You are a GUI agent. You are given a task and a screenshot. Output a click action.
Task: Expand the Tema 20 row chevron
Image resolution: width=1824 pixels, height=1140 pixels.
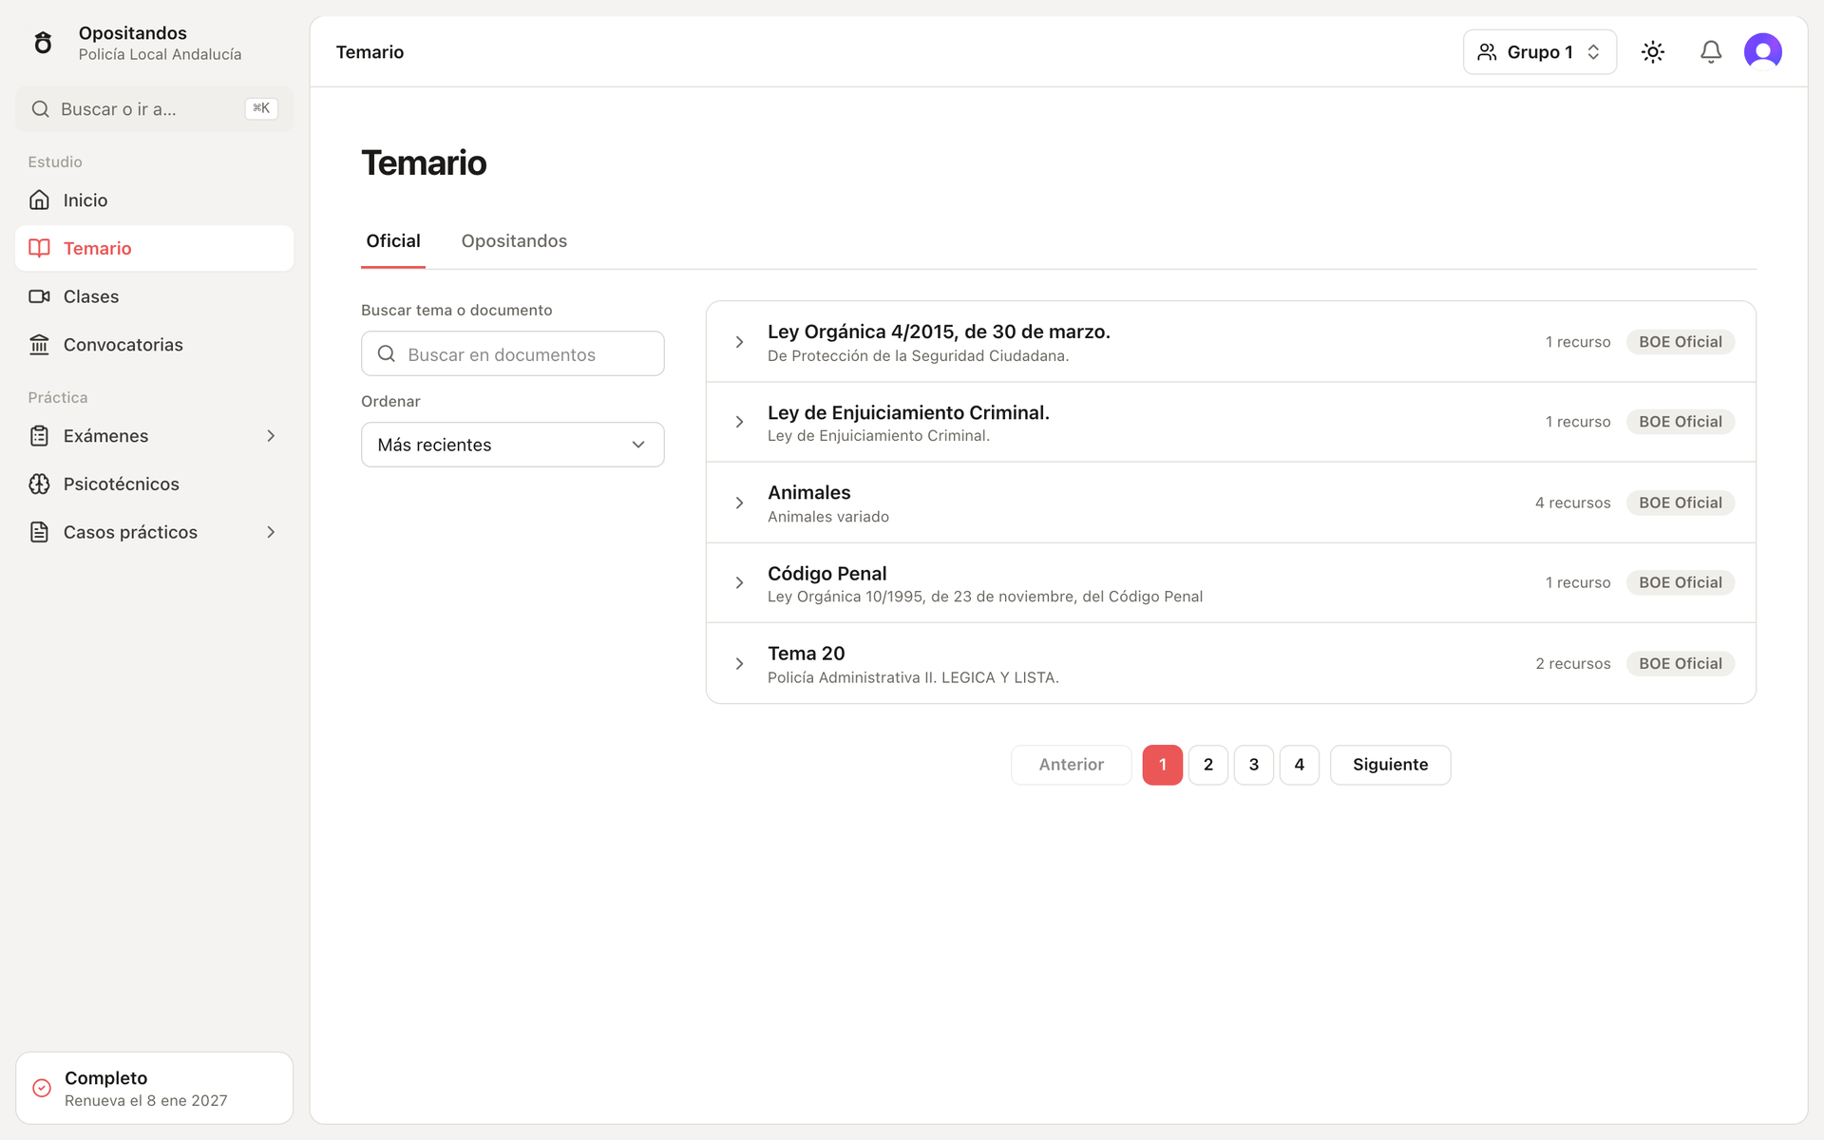[739, 663]
